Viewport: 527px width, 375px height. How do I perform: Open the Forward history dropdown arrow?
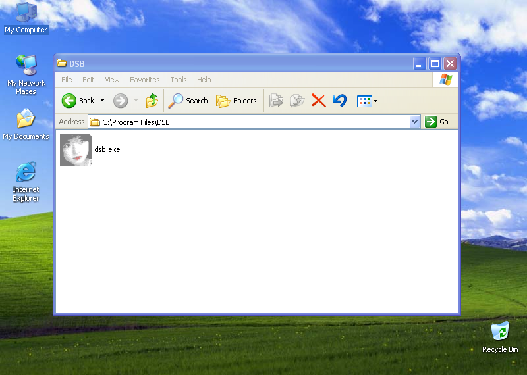tap(136, 101)
